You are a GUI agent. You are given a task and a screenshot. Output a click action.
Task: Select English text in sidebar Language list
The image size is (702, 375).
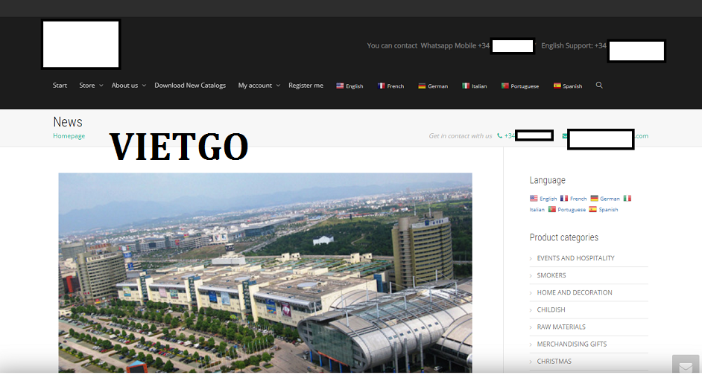[548, 199]
